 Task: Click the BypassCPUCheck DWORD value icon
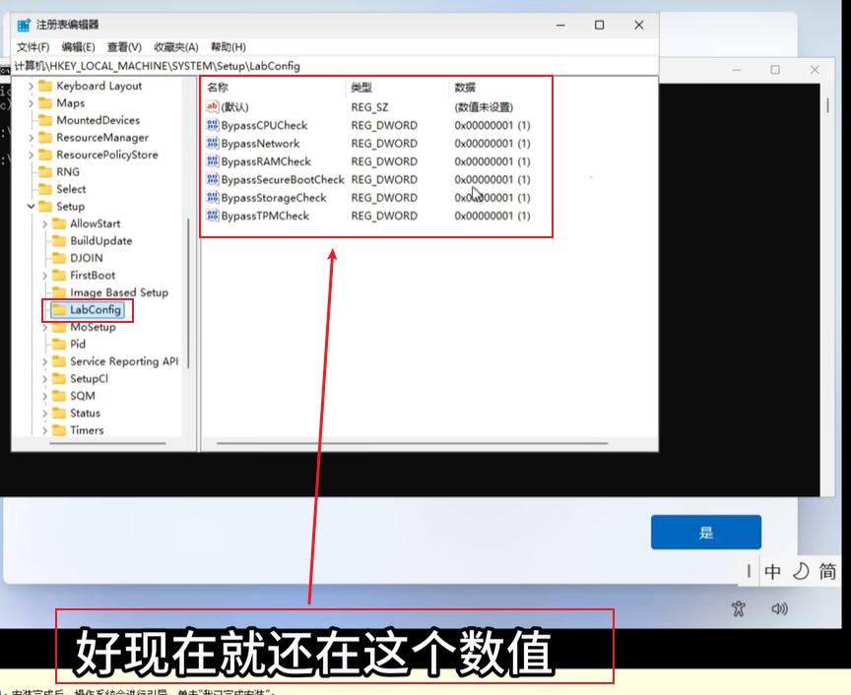(213, 126)
